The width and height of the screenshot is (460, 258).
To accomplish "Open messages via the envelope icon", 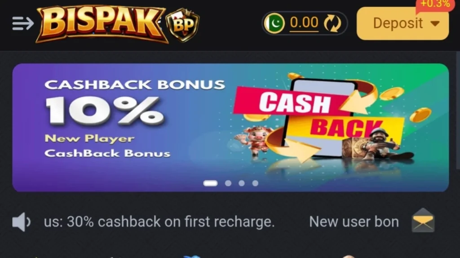I will [x=423, y=220].
